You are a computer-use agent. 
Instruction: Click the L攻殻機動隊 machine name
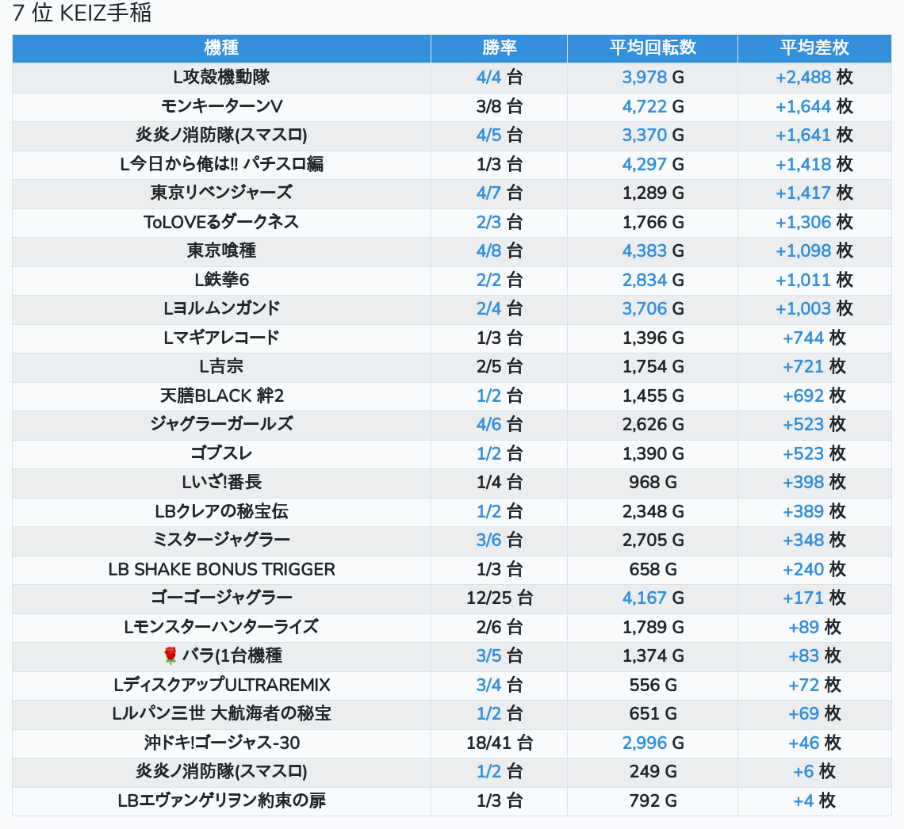click(221, 77)
